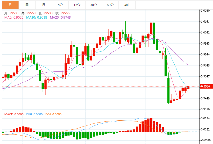Open the 4时 timeframe tab

[x=127, y=5]
